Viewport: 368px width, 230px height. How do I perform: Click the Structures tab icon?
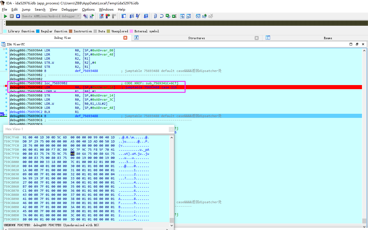point(136,38)
